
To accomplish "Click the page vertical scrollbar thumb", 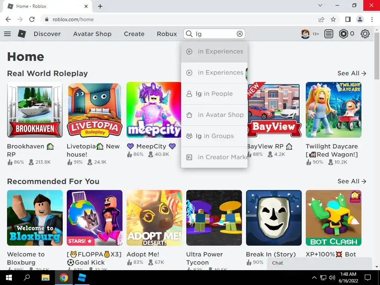I will (377, 55).
